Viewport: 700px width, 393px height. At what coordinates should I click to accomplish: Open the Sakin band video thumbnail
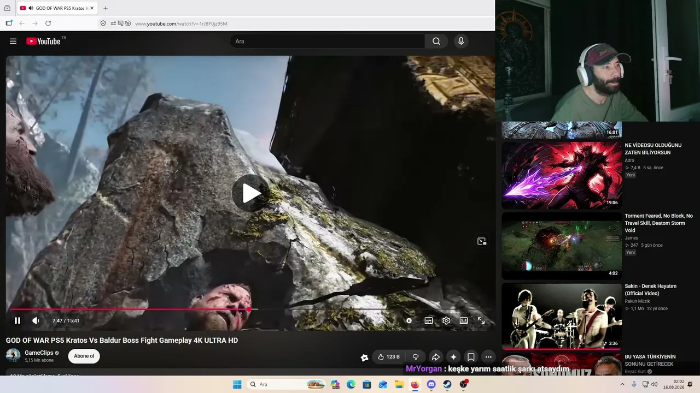click(562, 316)
